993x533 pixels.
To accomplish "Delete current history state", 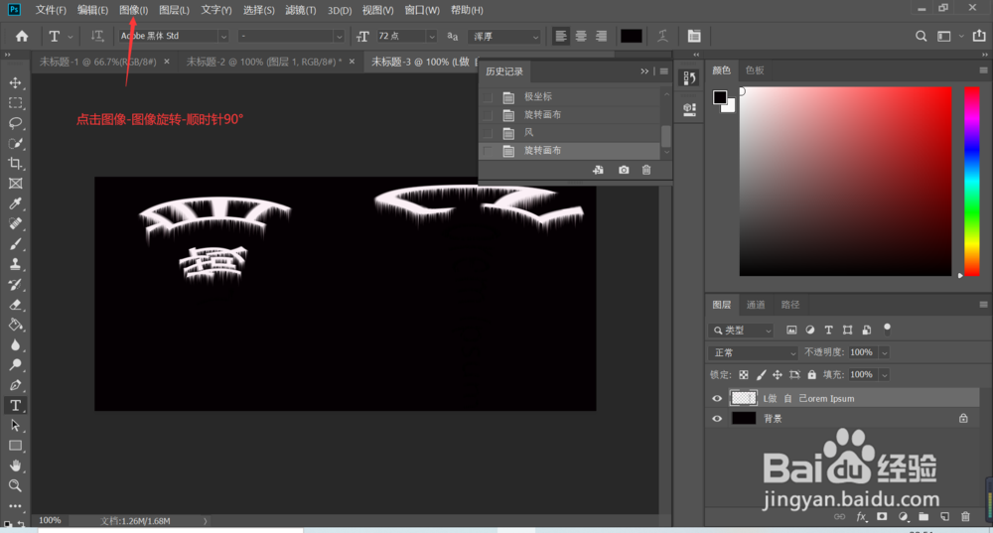I will pyautogui.click(x=646, y=171).
